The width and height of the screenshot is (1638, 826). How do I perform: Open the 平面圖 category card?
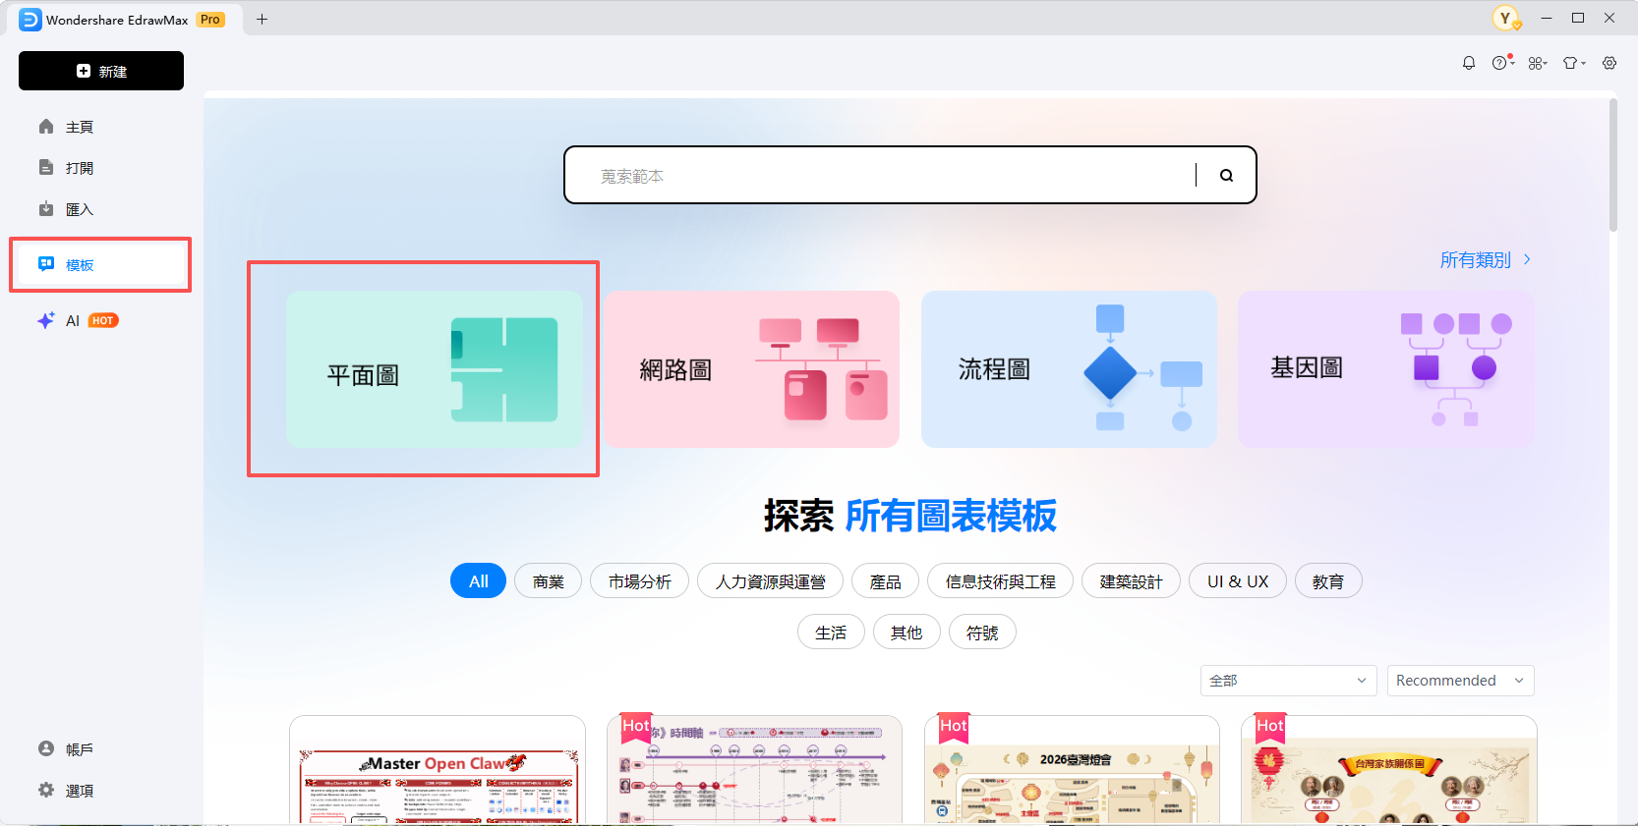(435, 369)
